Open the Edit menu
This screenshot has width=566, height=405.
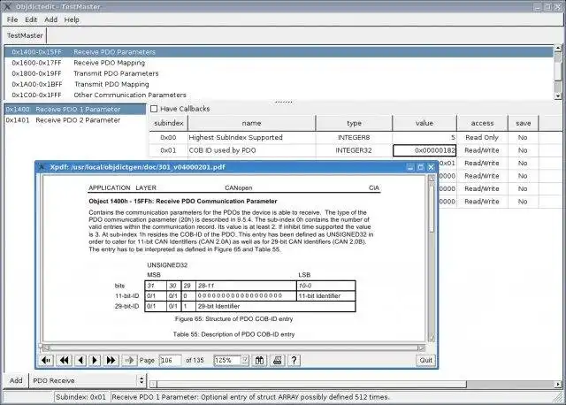click(31, 19)
